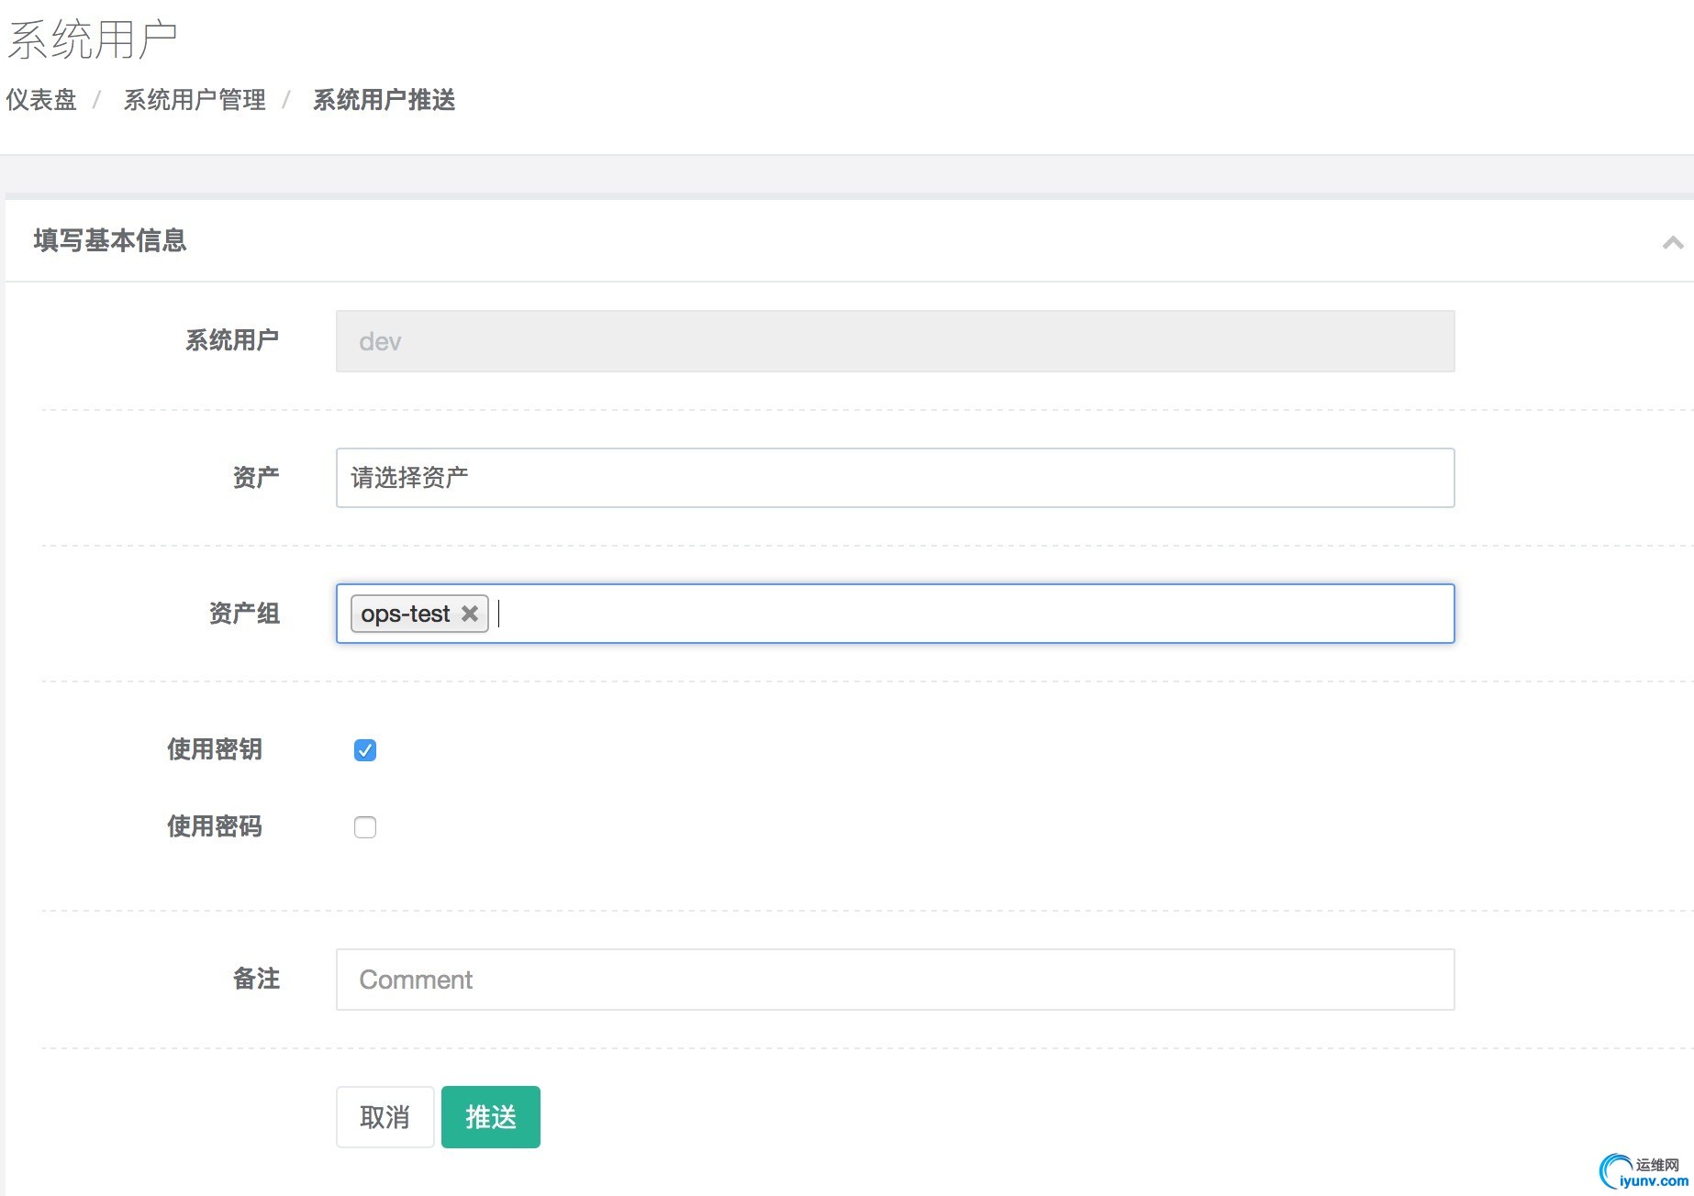
Task: Collapse the 填写基本信息 panel with the chevron
Action: coord(1672,242)
